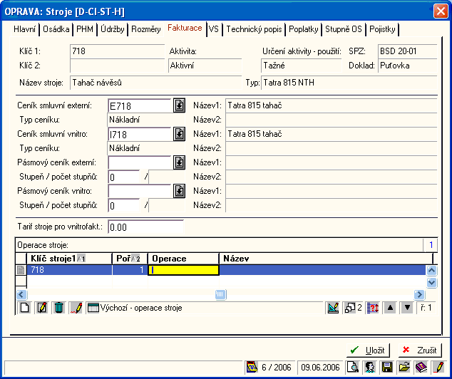Close the OPRAVA: Stroje window
This screenshot has height=379, width=452.
(441, 11)
